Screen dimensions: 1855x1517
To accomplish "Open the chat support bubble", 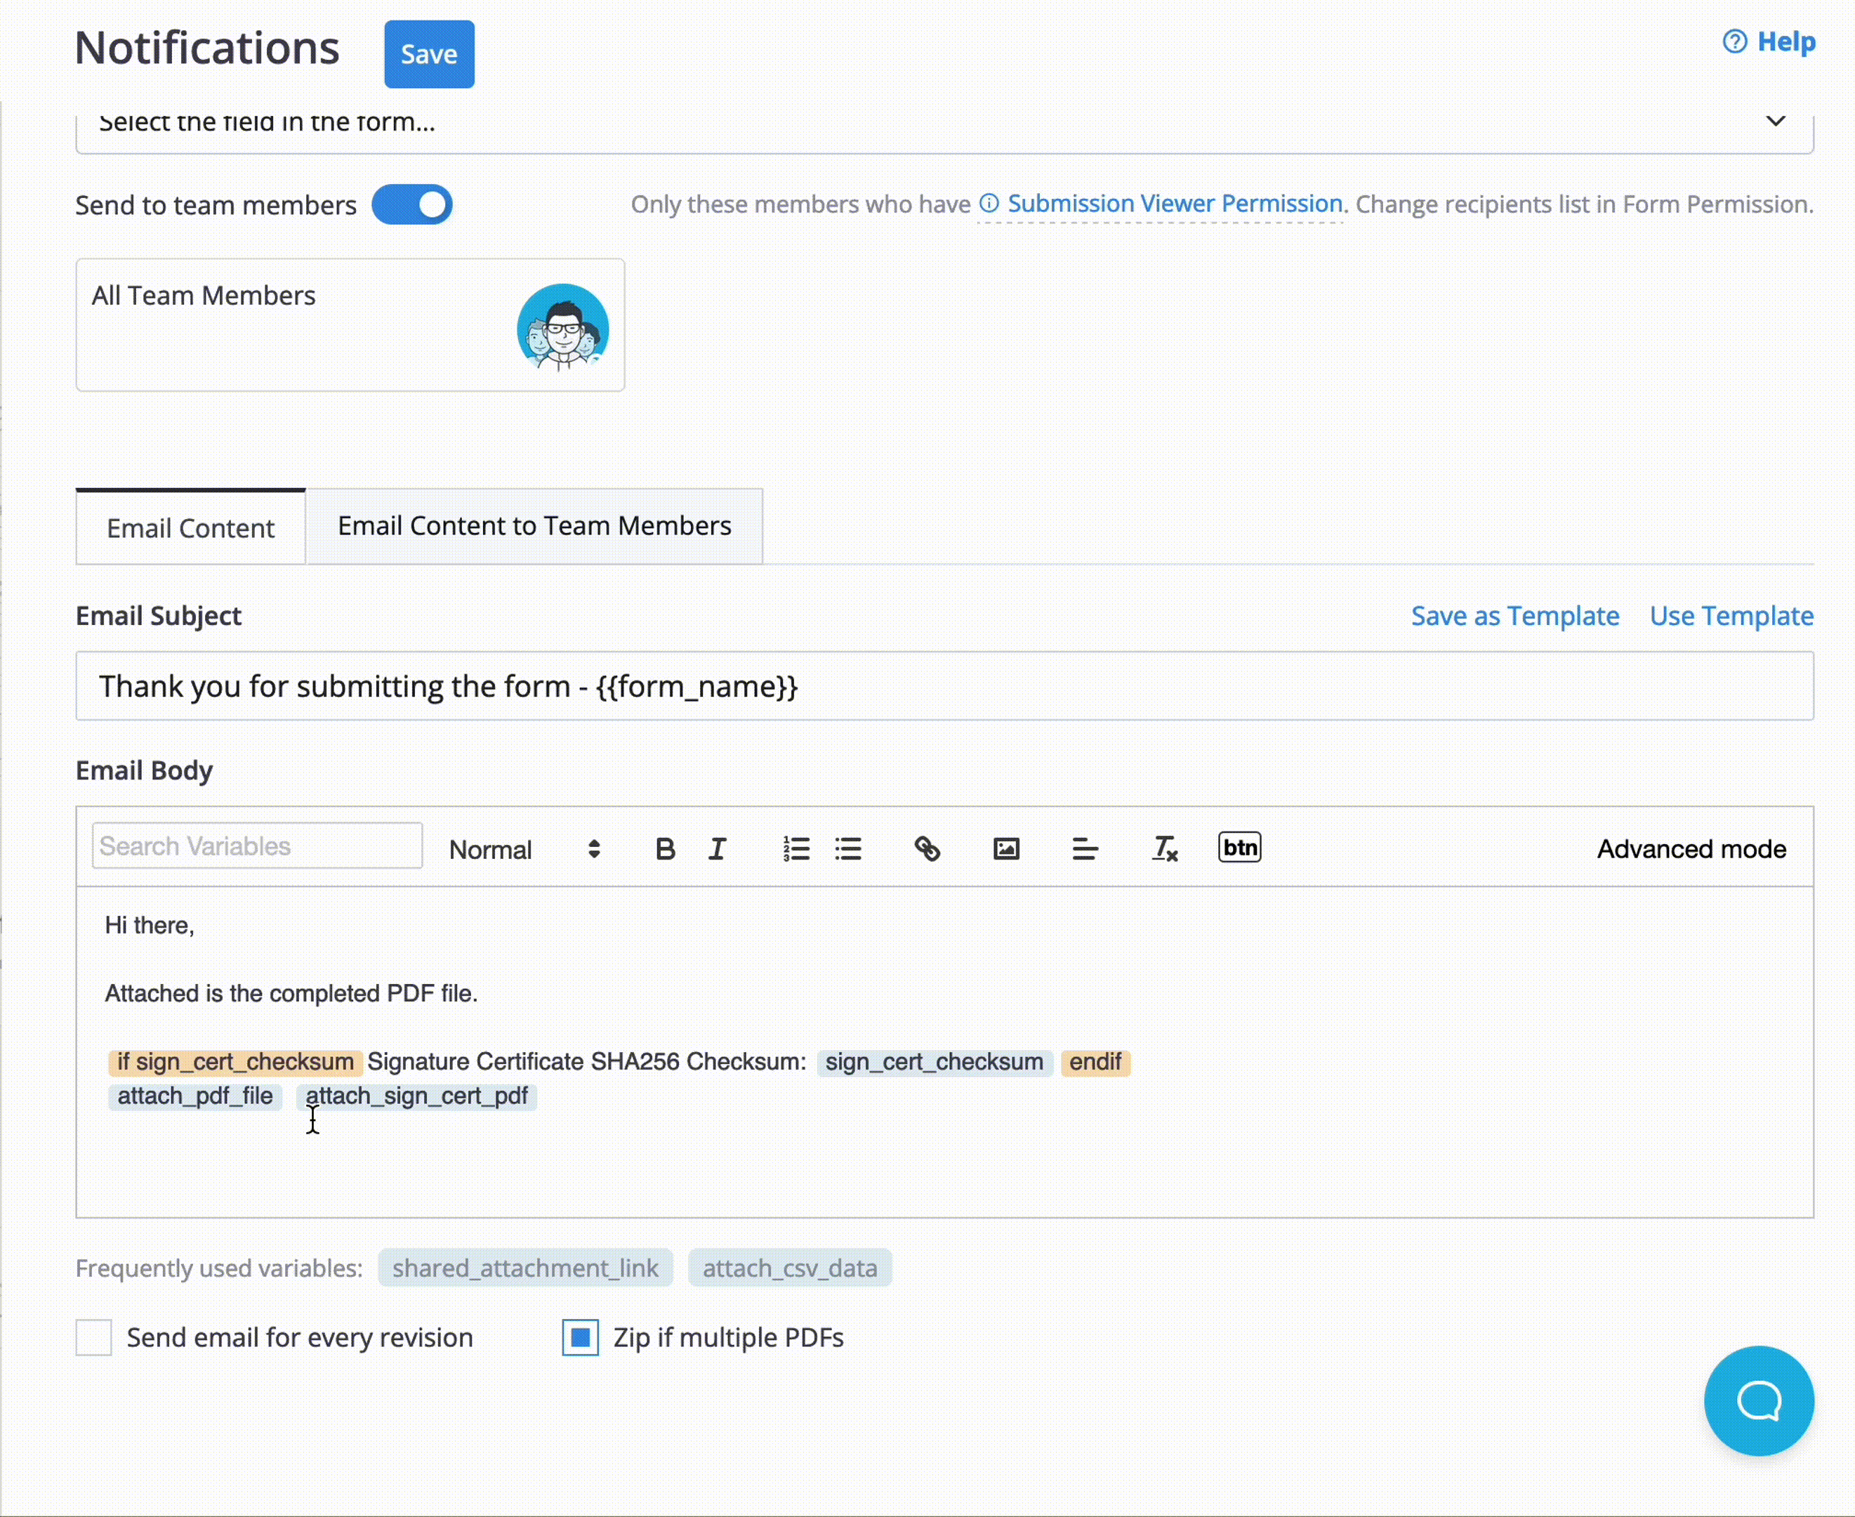I will pos(1758,1400).
